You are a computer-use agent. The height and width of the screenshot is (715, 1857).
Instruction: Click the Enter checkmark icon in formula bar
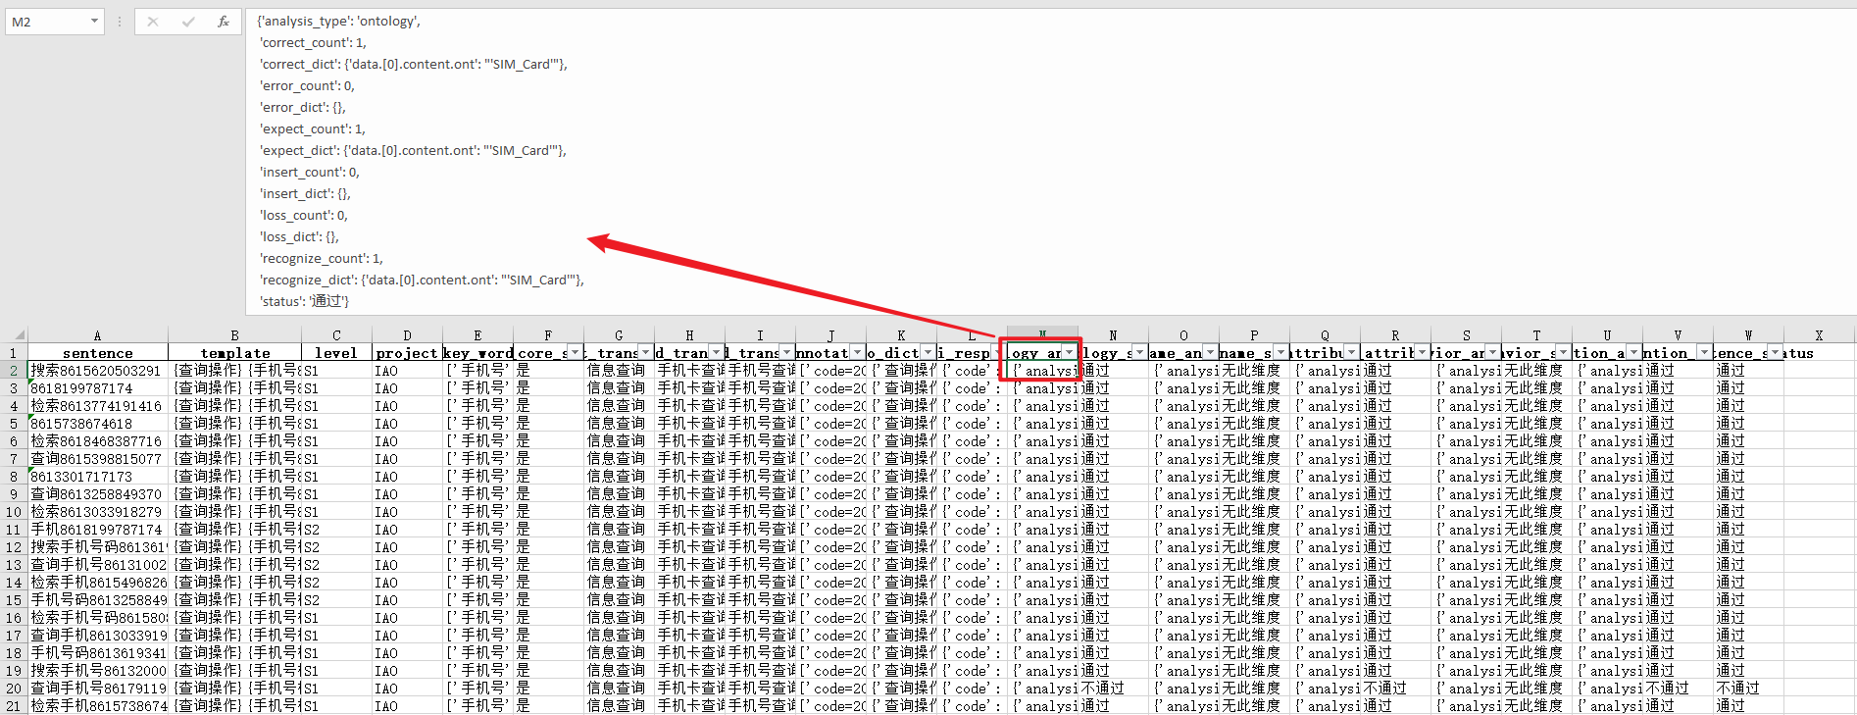[x=188, y=21]
